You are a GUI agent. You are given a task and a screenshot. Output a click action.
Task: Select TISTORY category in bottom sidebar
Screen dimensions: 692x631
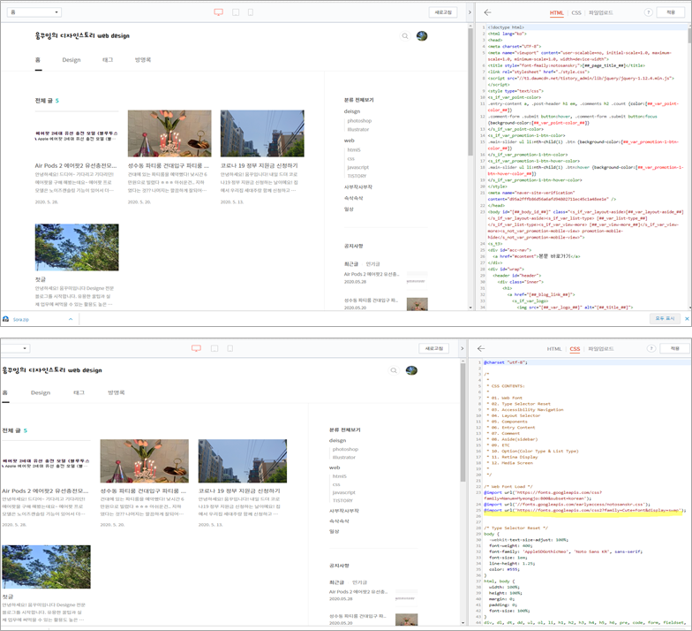[342, 500]
